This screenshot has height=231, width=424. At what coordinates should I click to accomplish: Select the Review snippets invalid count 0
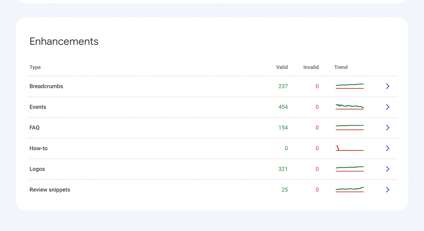coord(317,190)
